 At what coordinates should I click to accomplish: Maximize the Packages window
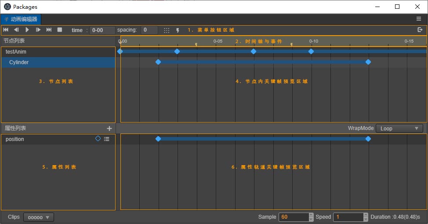[x=397, y=7]
